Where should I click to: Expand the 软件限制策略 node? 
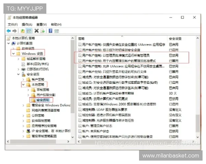click(23, 121)
